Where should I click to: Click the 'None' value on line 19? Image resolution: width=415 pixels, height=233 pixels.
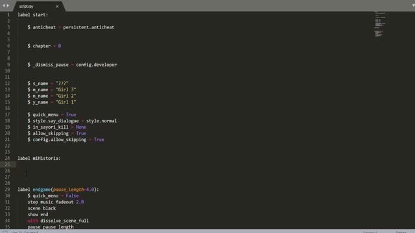tap(81, 127)
